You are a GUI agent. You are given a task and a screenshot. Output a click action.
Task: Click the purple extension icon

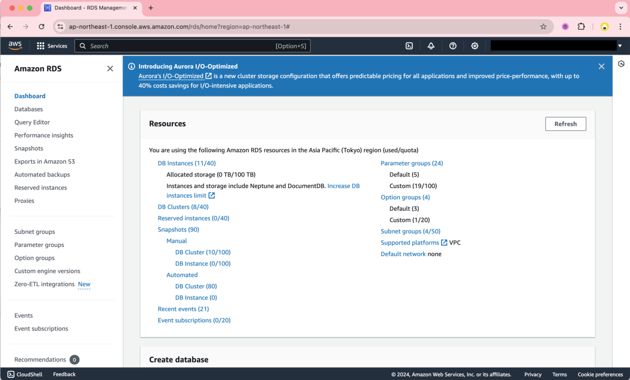[x=565, y=27]
